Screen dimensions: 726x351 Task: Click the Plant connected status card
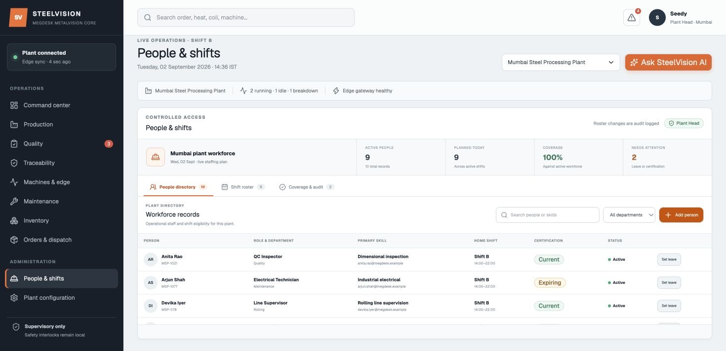(x=62, y=57)
